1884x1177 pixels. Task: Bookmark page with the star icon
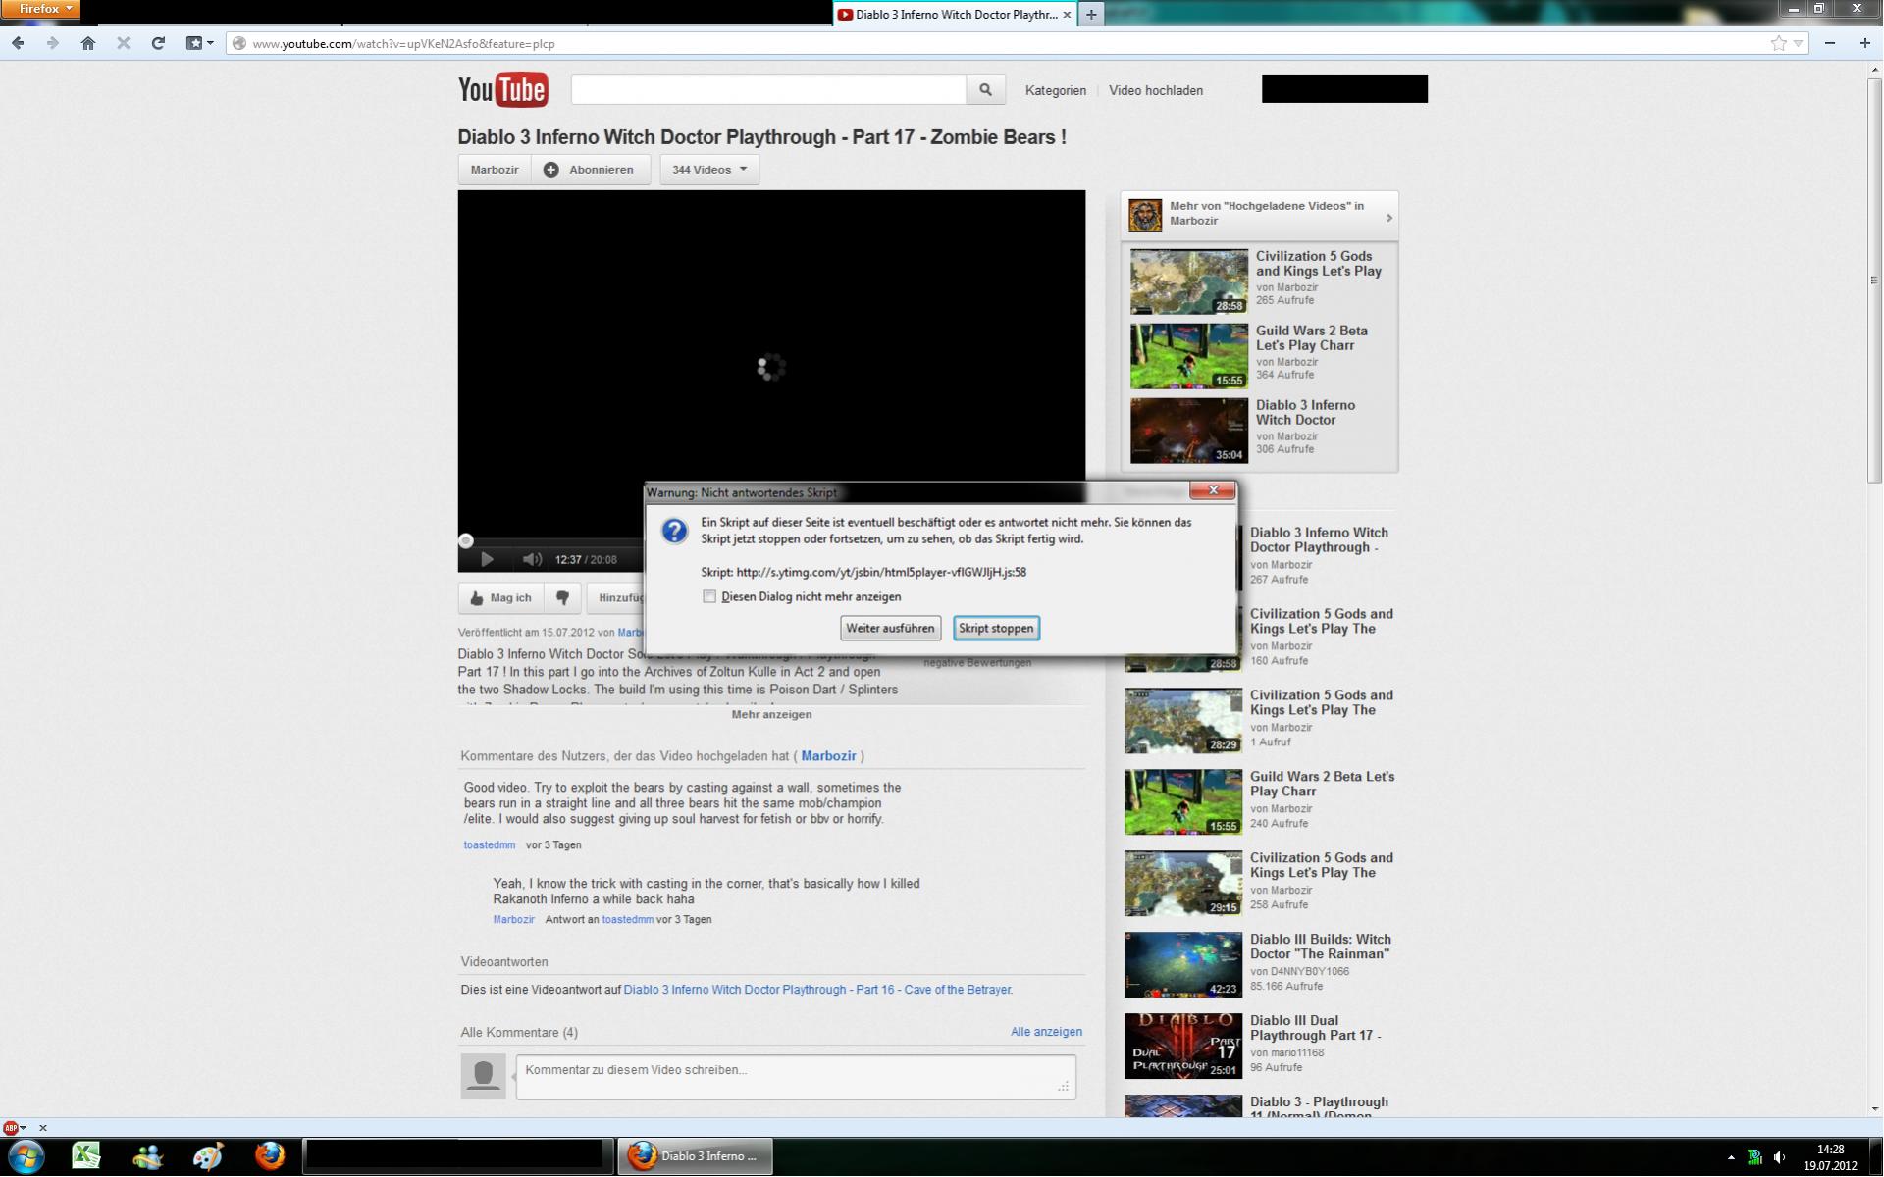pos(1778,43)
